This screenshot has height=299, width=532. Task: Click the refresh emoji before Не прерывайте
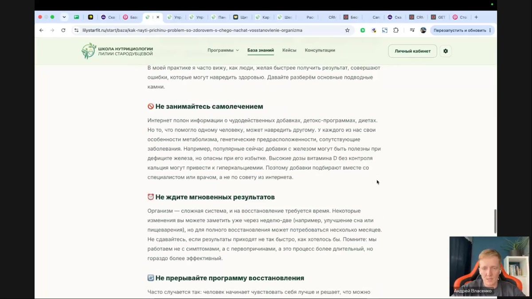tap(151, 278)
